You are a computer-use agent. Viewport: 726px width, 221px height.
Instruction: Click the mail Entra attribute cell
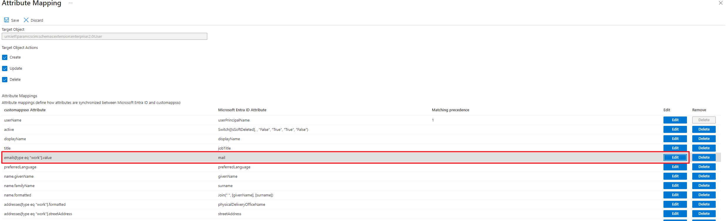click(x=222, y=158)
